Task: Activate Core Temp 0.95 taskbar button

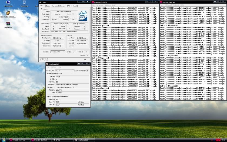Action: (x=85, y=140)
